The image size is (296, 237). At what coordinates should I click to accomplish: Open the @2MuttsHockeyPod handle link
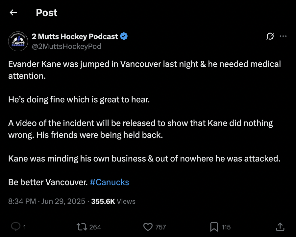pyautogui.click(x=66, y=46)
